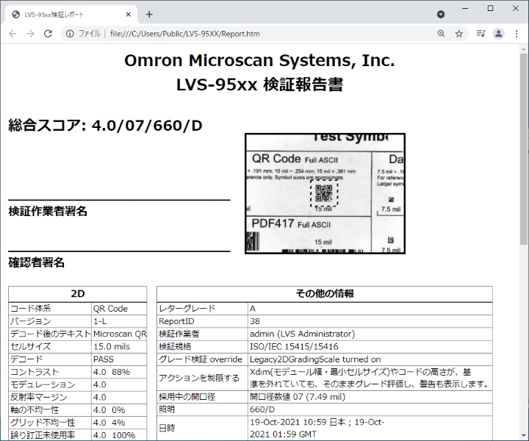Viewport: 529px width, 441px height.
Task: Open the tab search dropdown arrow
Action: [x=441, y=15]
